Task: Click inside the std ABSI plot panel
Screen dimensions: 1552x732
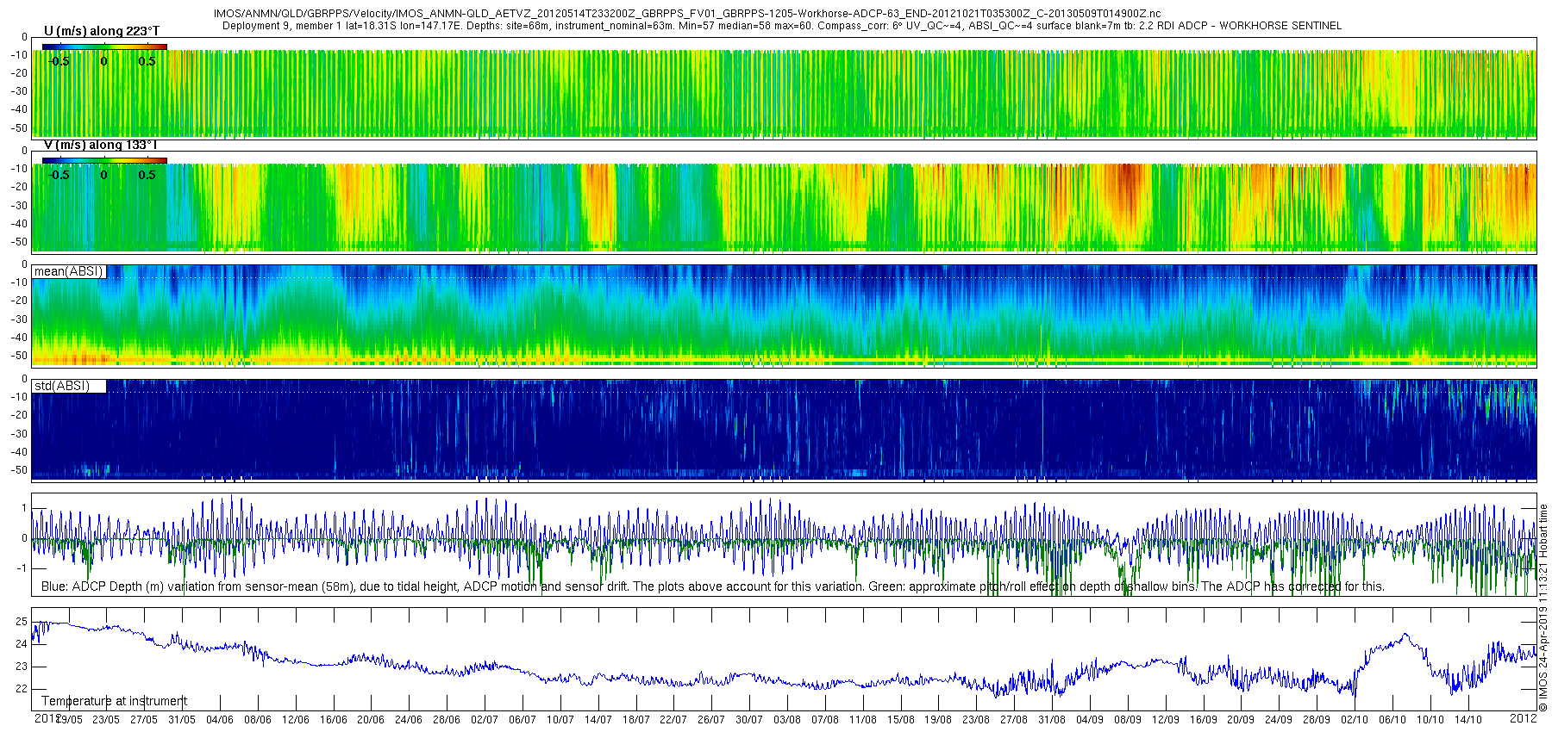Action: pos(784,430)
